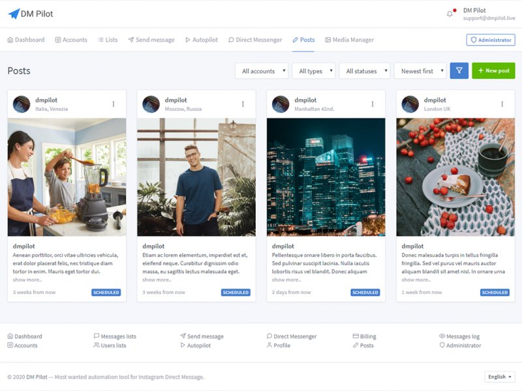The image size is (522, 391).
Task: Click avatar on Moscow, Russia post
Action: [151, 104]
